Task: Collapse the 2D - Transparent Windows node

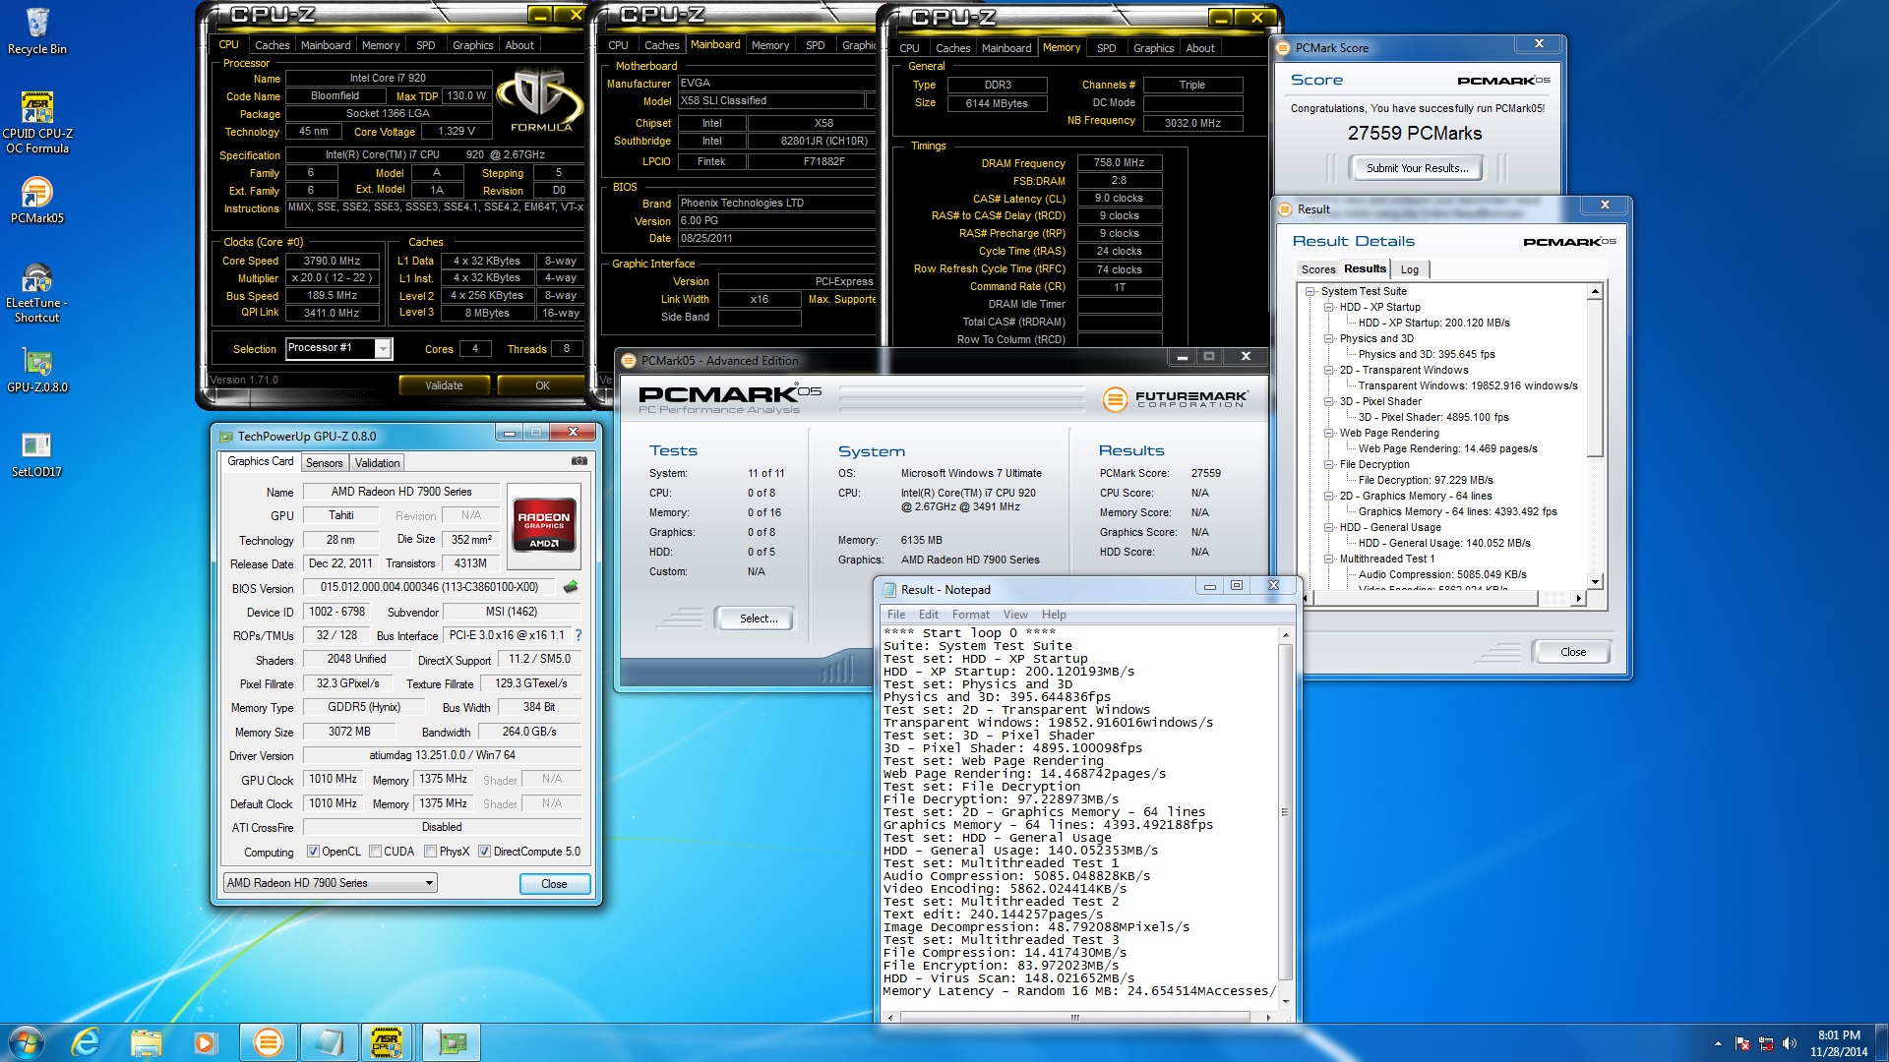Action: coord(1328,370)
